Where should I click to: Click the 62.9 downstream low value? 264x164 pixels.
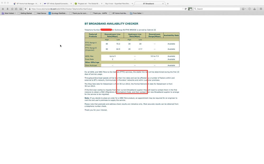[118, 49]
